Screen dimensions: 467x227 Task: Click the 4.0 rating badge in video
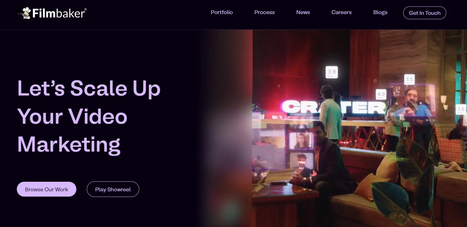pyautogui.click(x=381, y=95)
